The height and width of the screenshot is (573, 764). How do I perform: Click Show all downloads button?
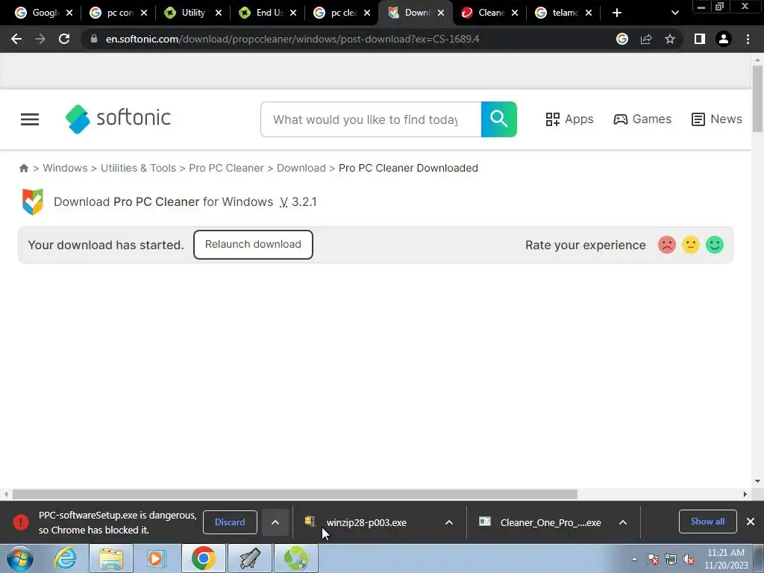(707, 522)
